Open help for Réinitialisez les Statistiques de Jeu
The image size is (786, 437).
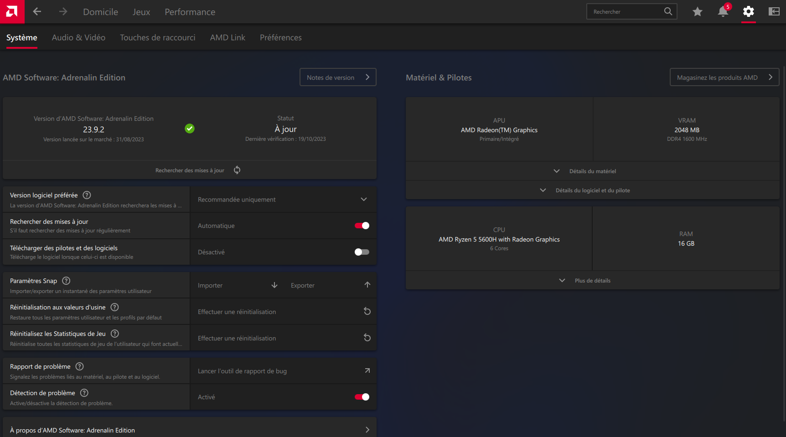pyautogui.click(x=115, y=334)
